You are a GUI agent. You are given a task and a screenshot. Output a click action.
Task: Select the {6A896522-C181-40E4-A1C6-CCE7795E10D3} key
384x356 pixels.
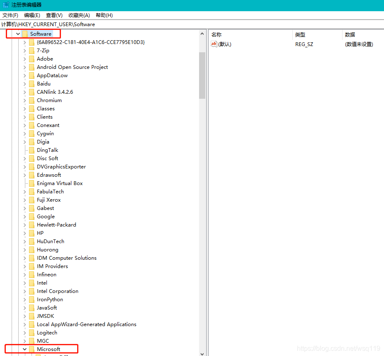(91, 42)
